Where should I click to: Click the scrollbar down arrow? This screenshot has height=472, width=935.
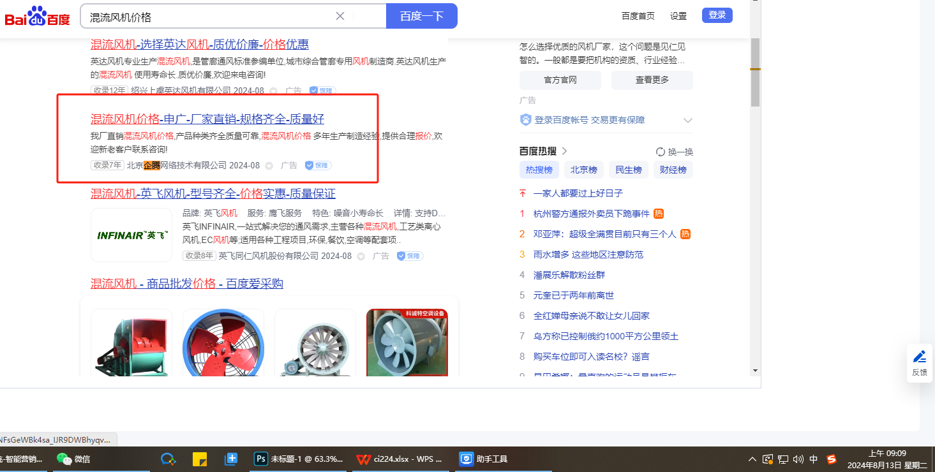pyautogui.click(x=755, y=370)
